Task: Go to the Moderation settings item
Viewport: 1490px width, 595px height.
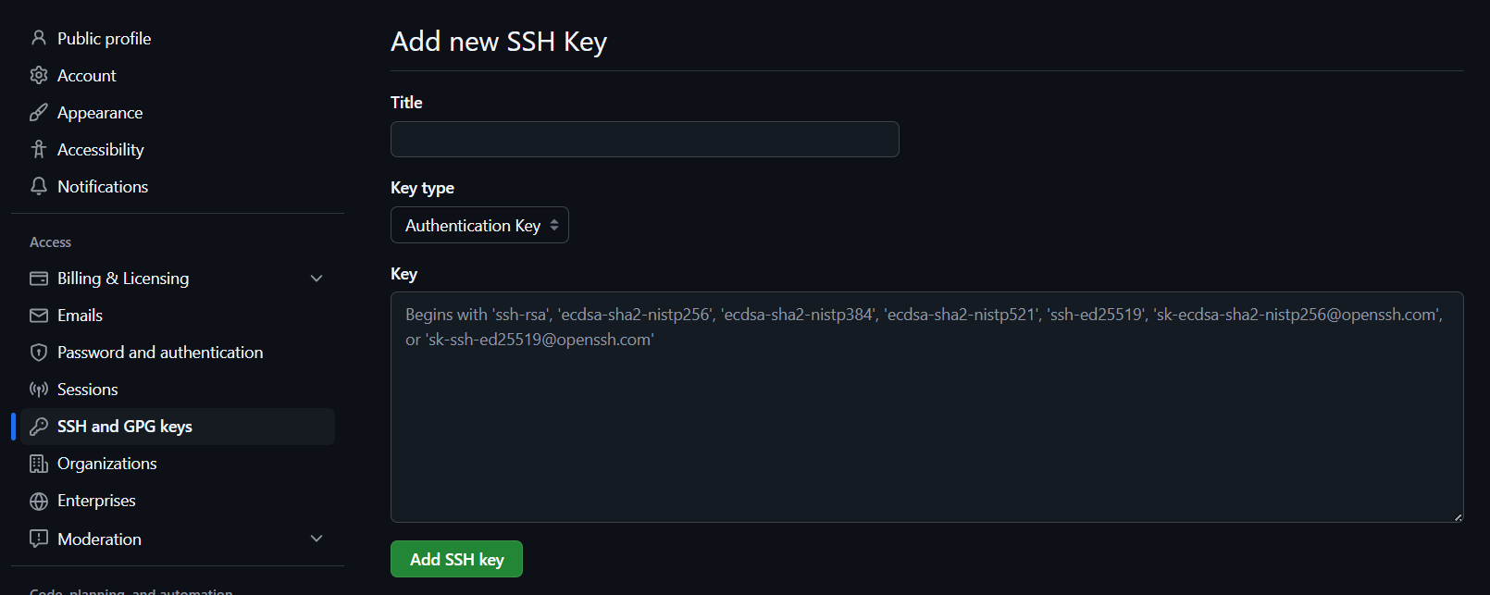Action: 100,539
